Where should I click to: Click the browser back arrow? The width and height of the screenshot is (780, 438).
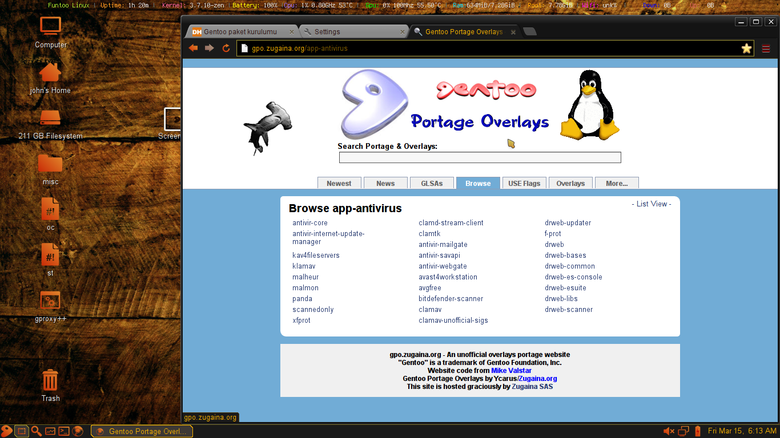coord(193,48)
